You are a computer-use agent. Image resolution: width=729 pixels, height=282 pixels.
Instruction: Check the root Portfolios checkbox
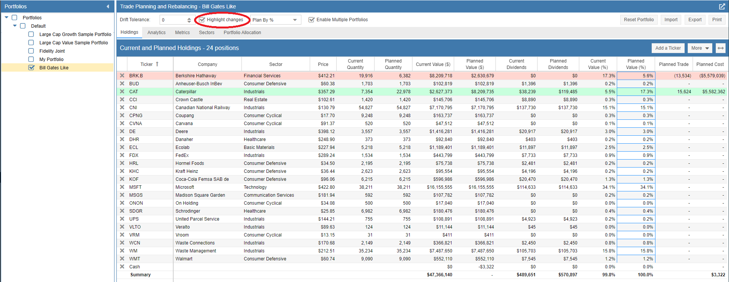tap(14, 17)
